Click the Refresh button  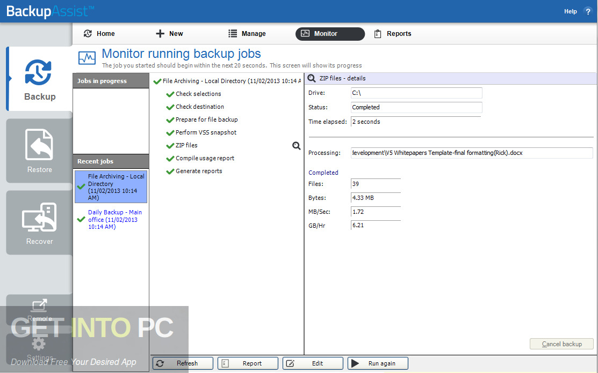(x=183, y=363)
